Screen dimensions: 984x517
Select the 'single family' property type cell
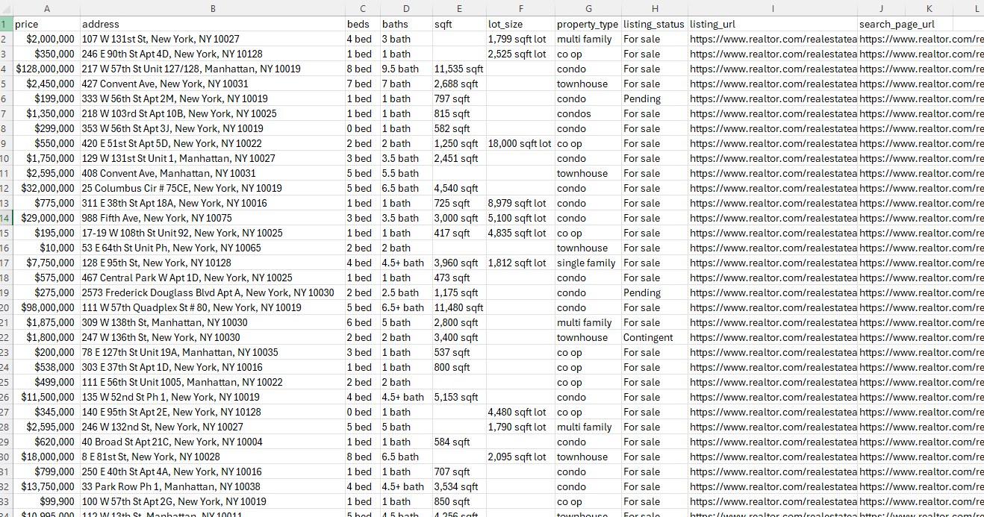point(588,263)
